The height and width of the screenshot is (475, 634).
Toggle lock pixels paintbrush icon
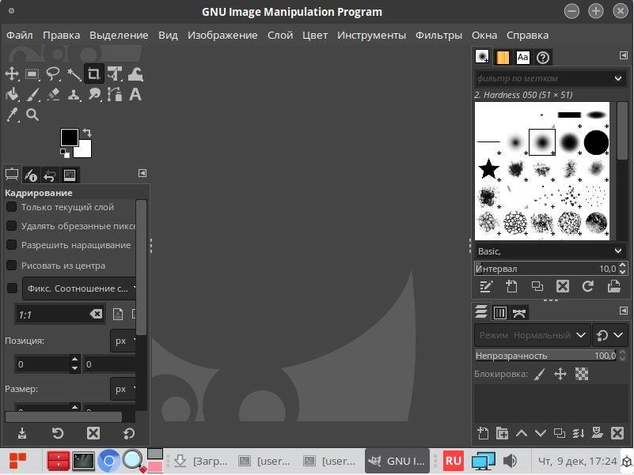point(539,374)
